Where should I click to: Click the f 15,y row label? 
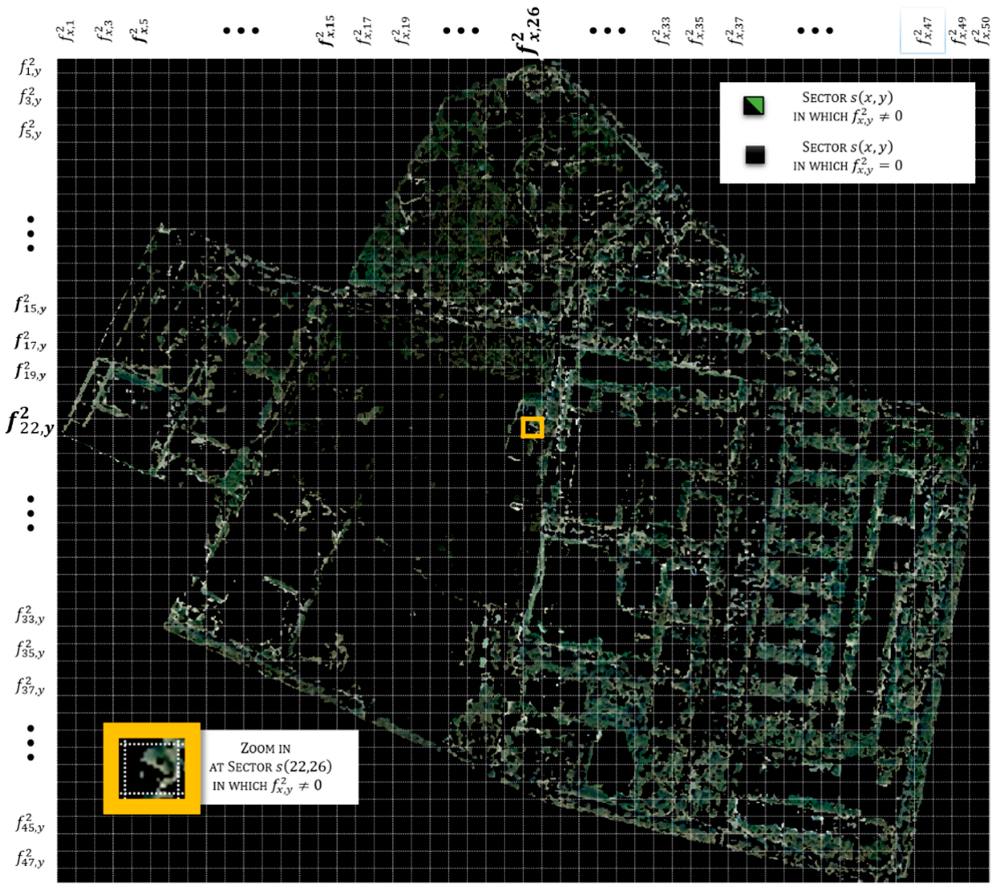[29, 304]
